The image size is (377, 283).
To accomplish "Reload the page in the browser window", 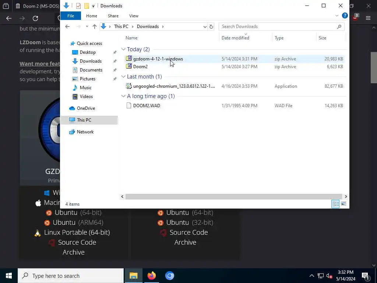I will pyautogui.click(x=35, y=18).
